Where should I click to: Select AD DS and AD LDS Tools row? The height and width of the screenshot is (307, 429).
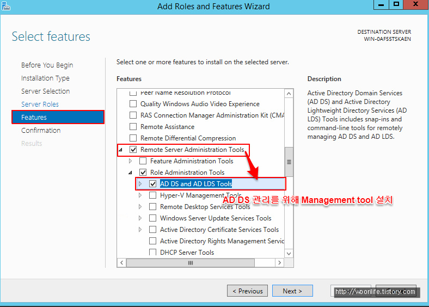point(210,184)
